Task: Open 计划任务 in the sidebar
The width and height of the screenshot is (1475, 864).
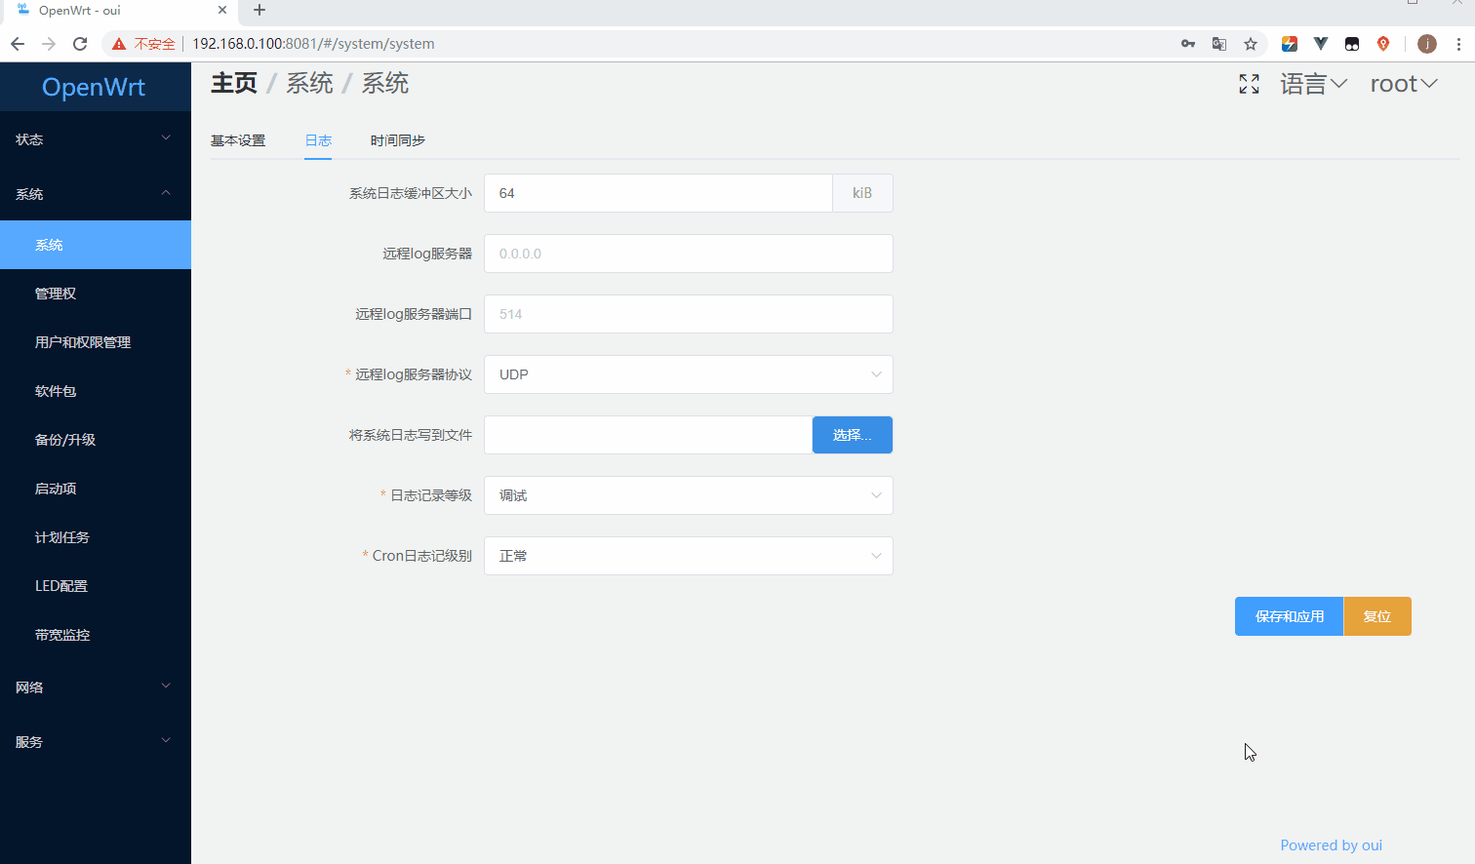Action: (61, 536)
